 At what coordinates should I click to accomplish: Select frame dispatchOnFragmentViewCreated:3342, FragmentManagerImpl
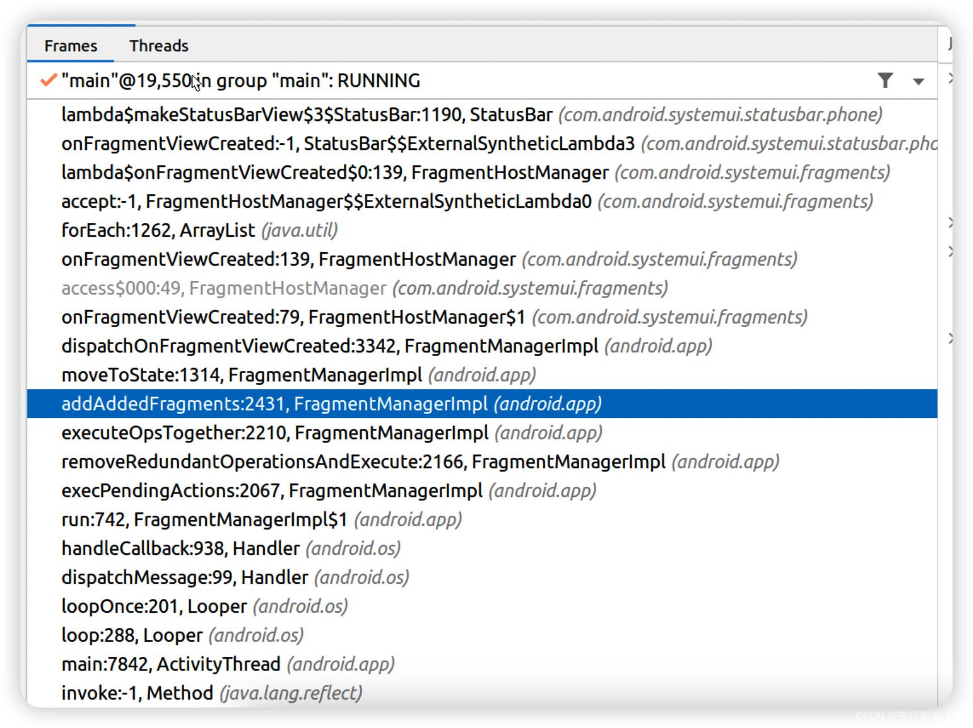click(482, 346)
